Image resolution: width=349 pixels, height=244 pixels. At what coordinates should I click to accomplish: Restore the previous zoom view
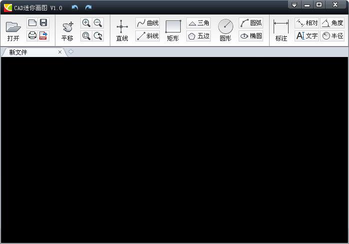click(98, 36)
